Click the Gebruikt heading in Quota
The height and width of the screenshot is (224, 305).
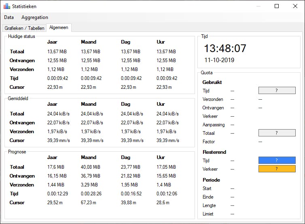212,82
